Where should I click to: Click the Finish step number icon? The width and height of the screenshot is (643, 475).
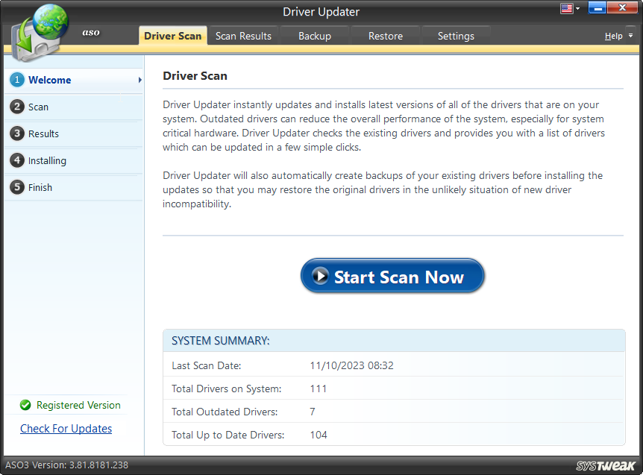(x=16, y=187)
